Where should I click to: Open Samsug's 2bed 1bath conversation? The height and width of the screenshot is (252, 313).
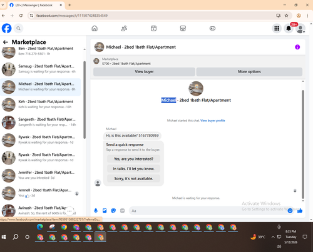click(x=41, y=69)
